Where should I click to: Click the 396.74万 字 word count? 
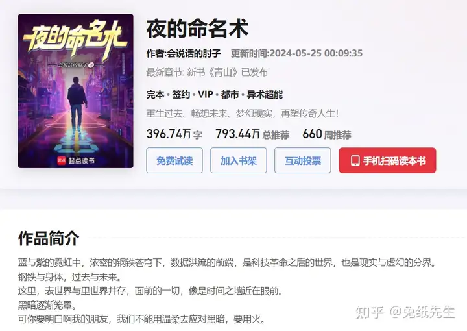click(x=174, y=134)
